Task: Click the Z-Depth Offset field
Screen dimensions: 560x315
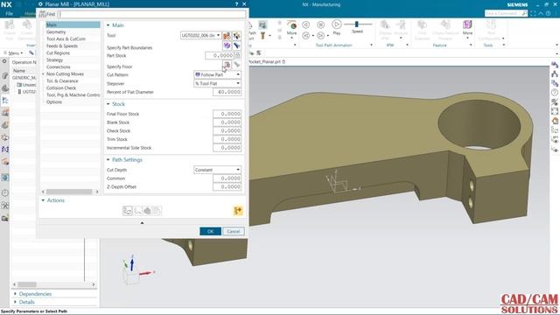Action: [227, 186]
